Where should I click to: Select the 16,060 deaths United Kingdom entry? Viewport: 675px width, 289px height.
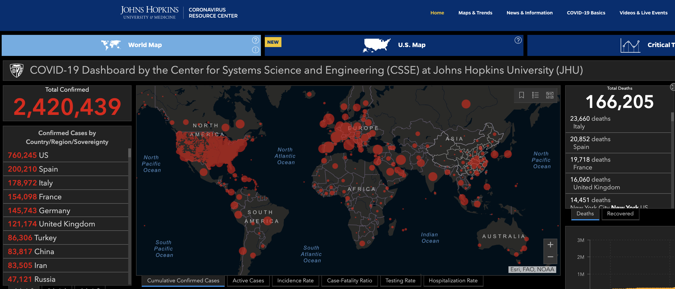tap(618, 184)
